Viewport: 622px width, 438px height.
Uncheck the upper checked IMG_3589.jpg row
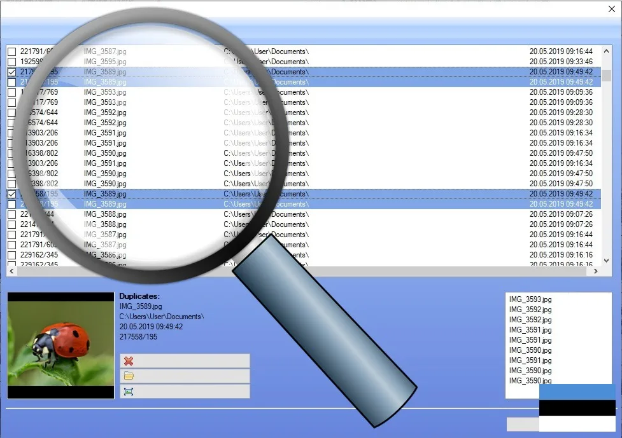(x=11, y=72)
